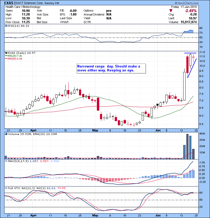Image resolution: width=210 pixels, height=218 pixels.
Task: Click the Low value 10.39
Action: (x=26, y=18)
